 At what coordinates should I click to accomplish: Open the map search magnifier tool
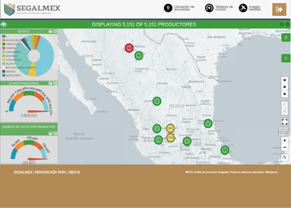point(284,157)
